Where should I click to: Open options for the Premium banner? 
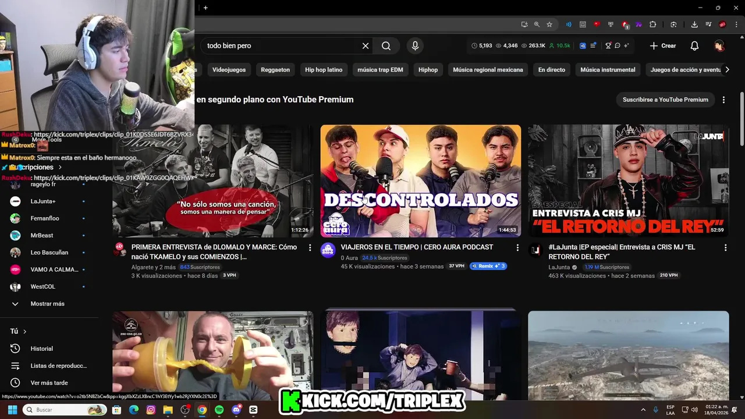click(723, 100)
